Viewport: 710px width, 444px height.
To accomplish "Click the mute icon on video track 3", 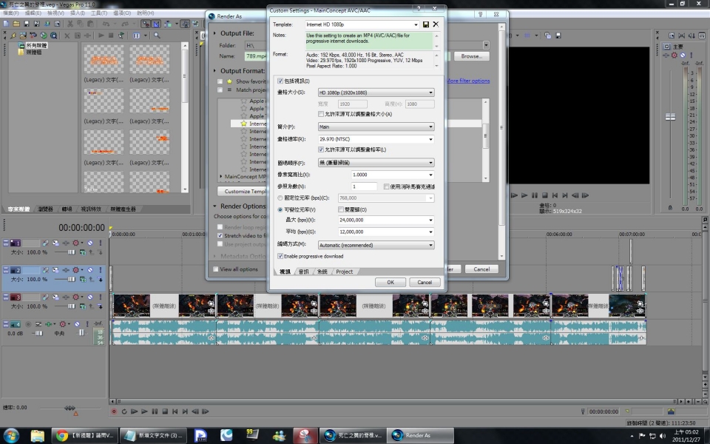I will click(x=90, y=297).
